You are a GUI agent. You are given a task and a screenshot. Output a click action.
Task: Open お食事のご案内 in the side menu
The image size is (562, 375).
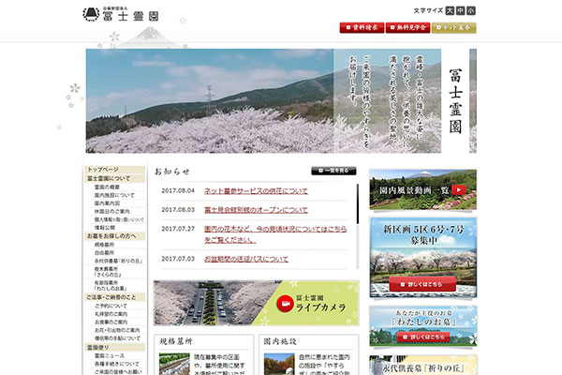click(111, 322)
